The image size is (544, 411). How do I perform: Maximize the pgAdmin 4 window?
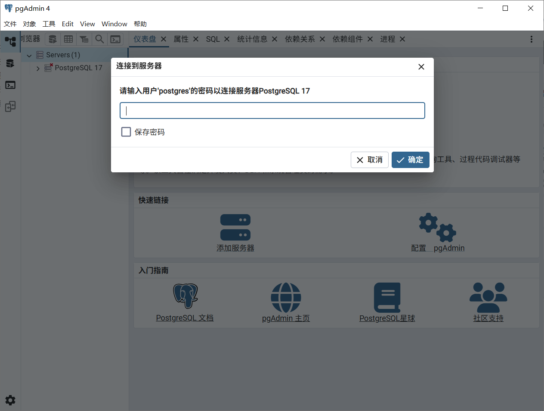click(x=505, y=8)
